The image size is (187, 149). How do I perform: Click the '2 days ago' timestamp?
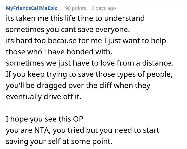click(x=104, y=8)
